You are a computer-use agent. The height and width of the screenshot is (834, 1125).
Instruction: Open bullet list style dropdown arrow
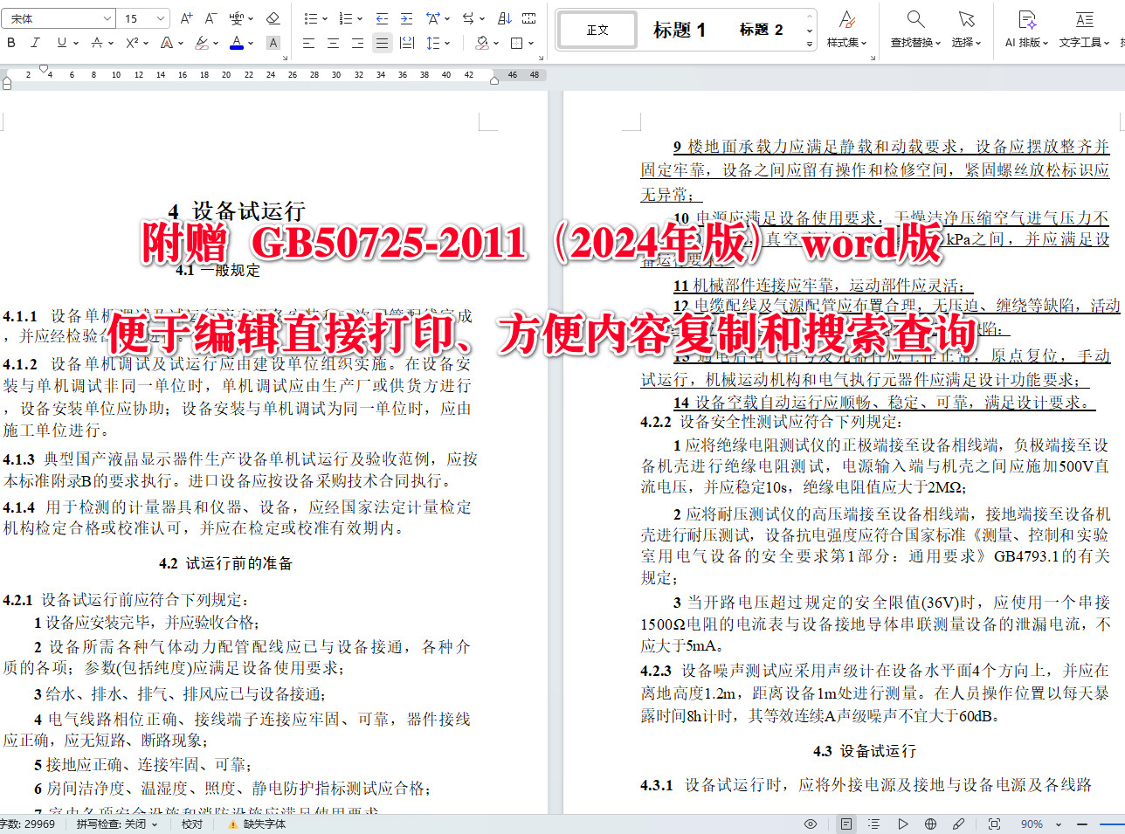tap(325, 18)
